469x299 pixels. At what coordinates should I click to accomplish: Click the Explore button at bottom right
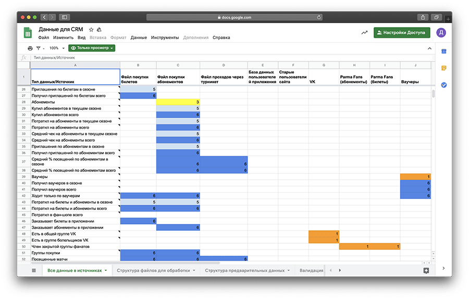(x=426, y=270)
